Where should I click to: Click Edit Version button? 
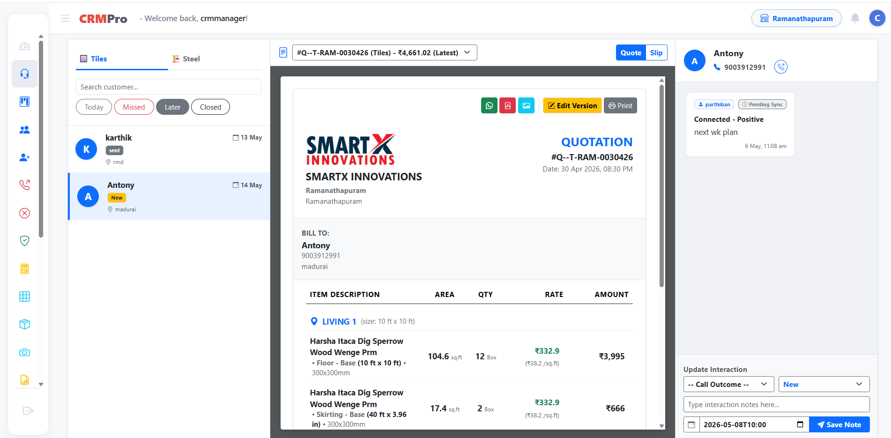pos(572,105)
